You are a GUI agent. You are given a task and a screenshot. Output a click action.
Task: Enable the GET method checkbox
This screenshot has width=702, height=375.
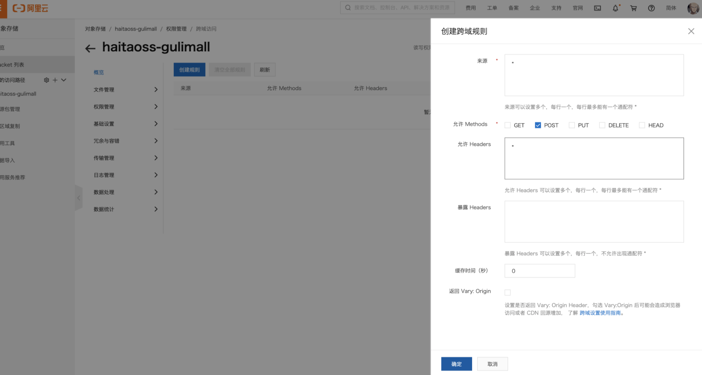[x=507, y=125]
